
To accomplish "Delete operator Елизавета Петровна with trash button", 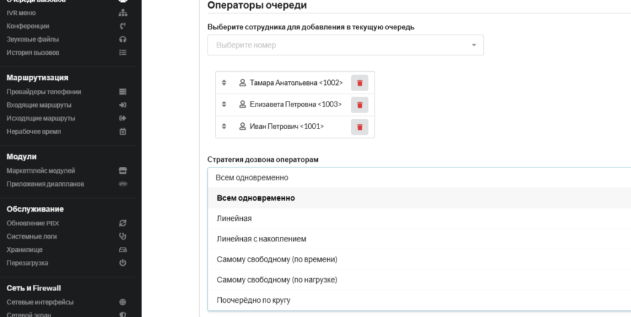I will point(360,105).
